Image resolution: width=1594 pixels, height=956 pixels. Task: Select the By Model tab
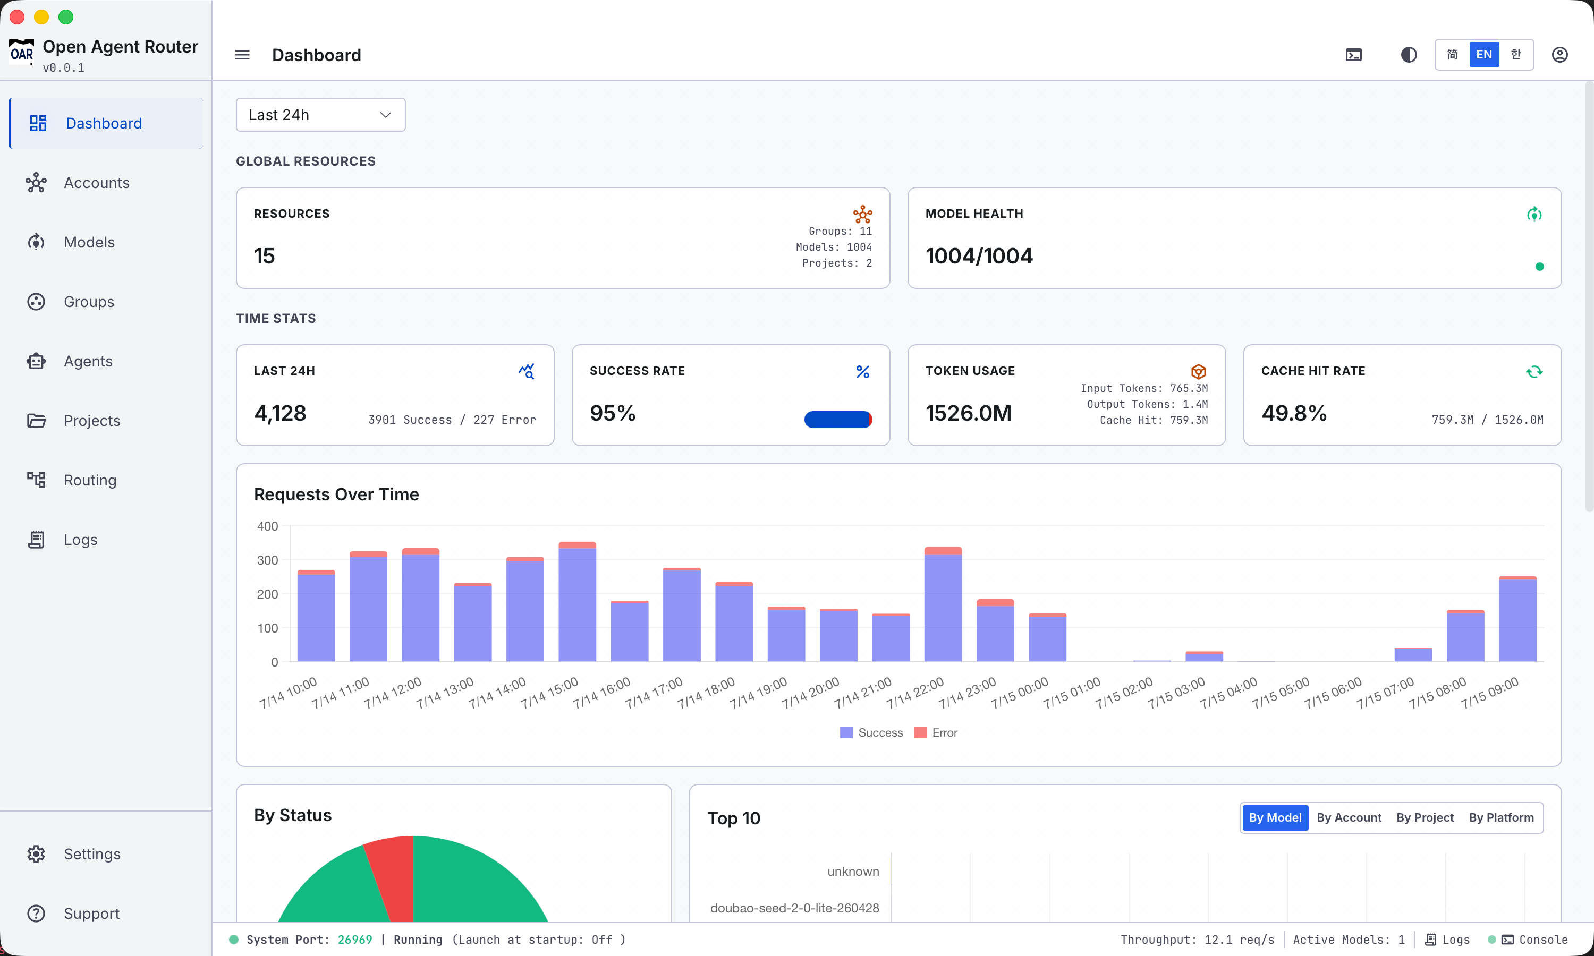click(1275, 817)
